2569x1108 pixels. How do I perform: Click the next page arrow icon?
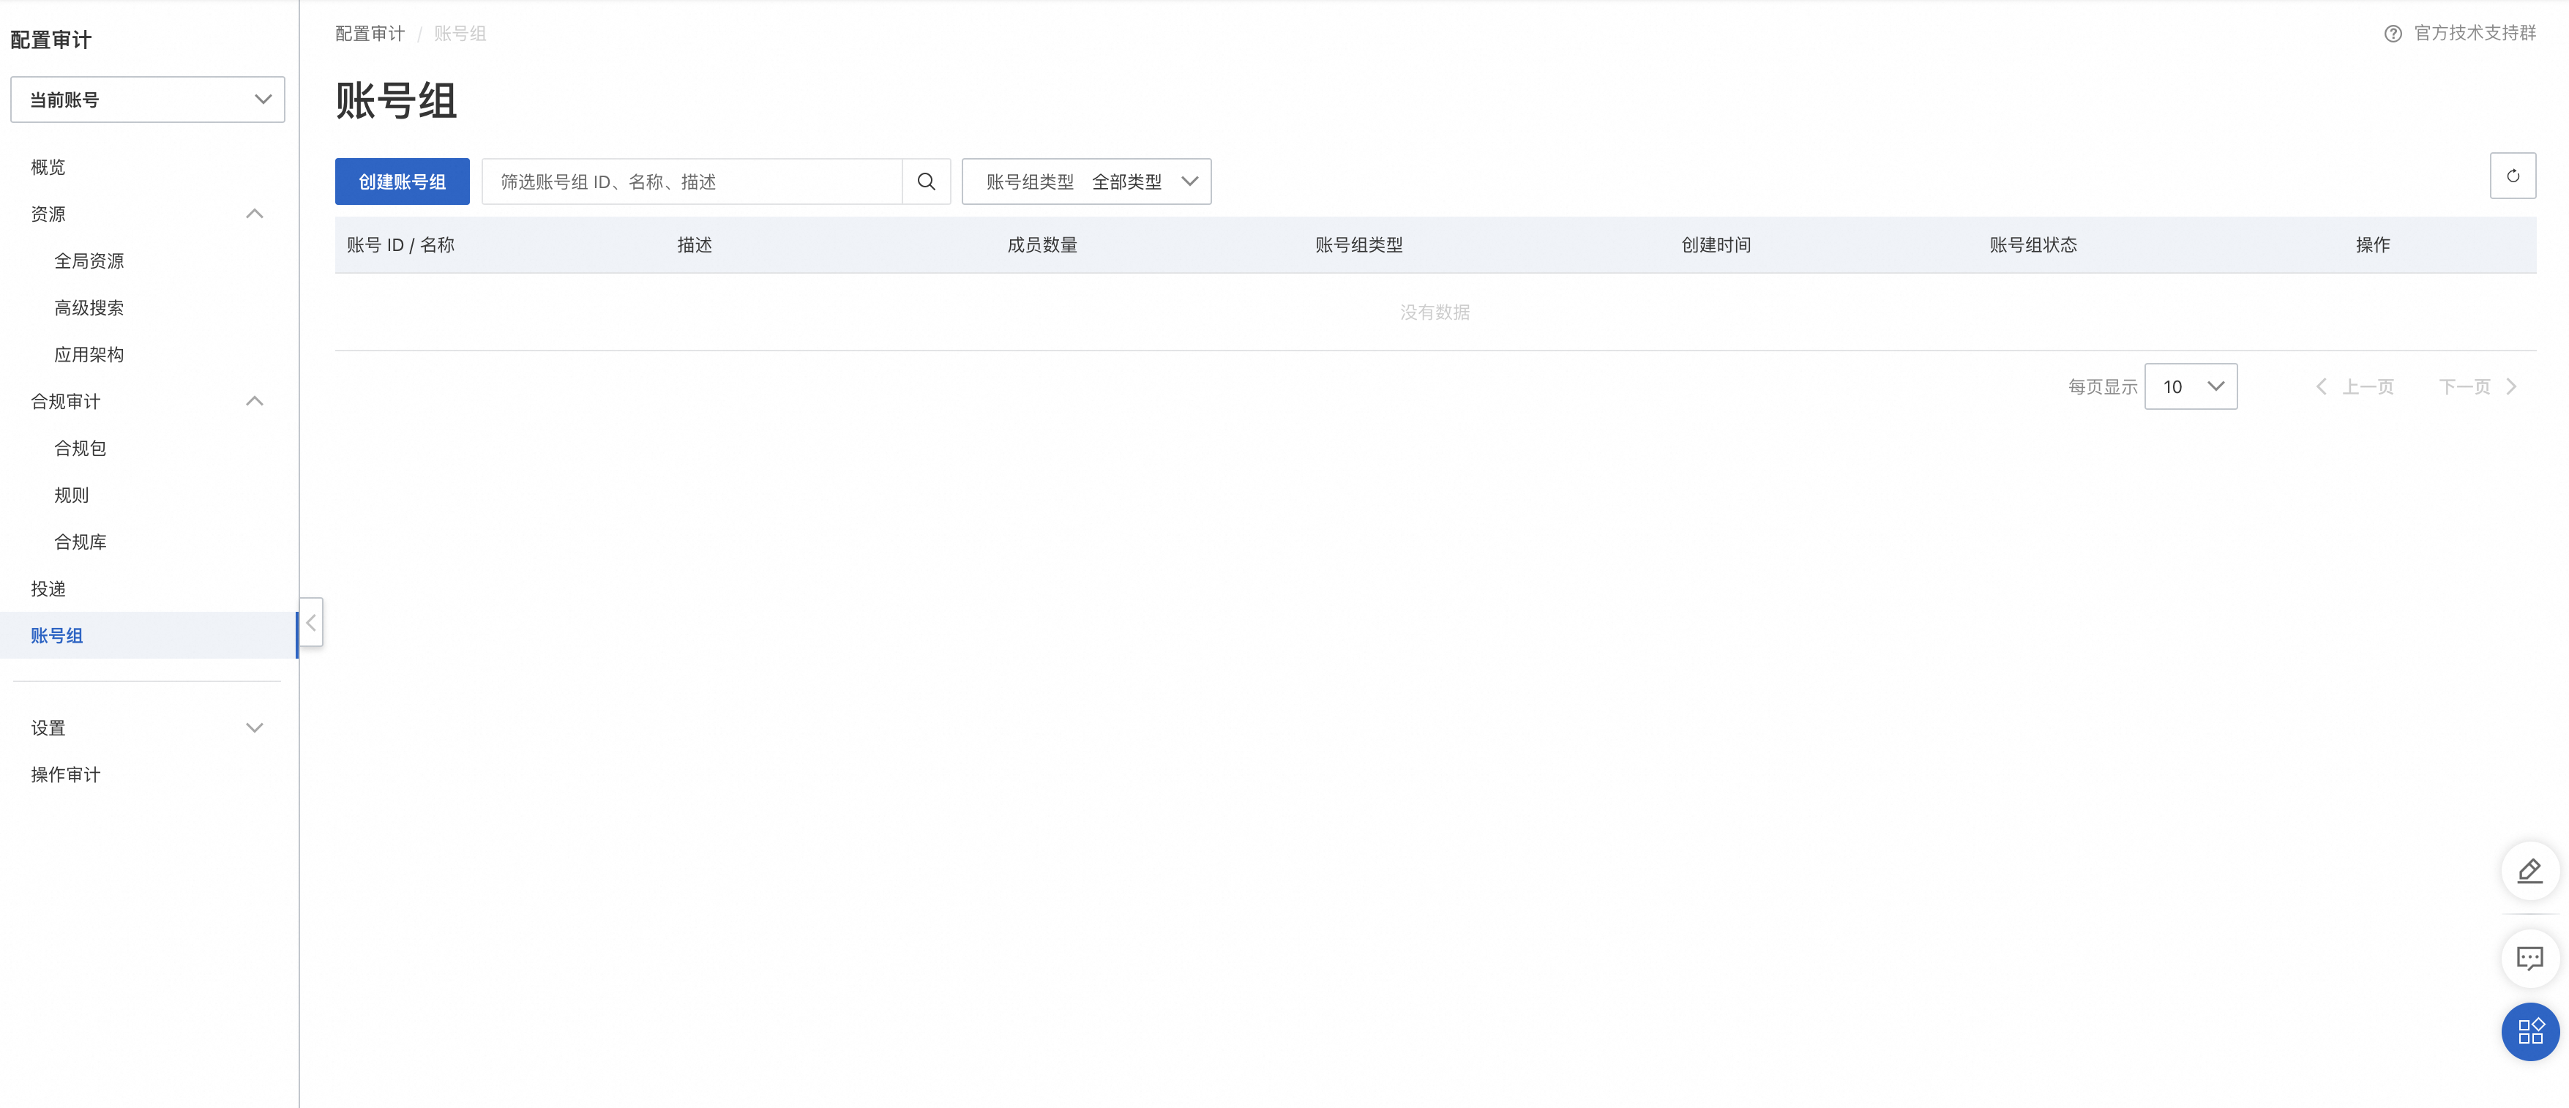point(2511,387)
